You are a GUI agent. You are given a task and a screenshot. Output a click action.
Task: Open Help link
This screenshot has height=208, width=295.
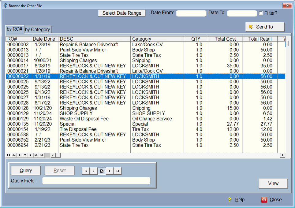(x=240, y=199)
